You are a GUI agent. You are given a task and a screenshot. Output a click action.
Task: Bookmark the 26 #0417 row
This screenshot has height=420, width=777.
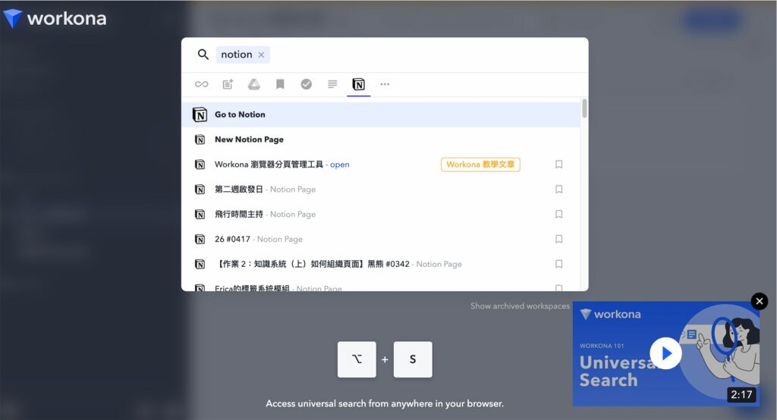559,240
